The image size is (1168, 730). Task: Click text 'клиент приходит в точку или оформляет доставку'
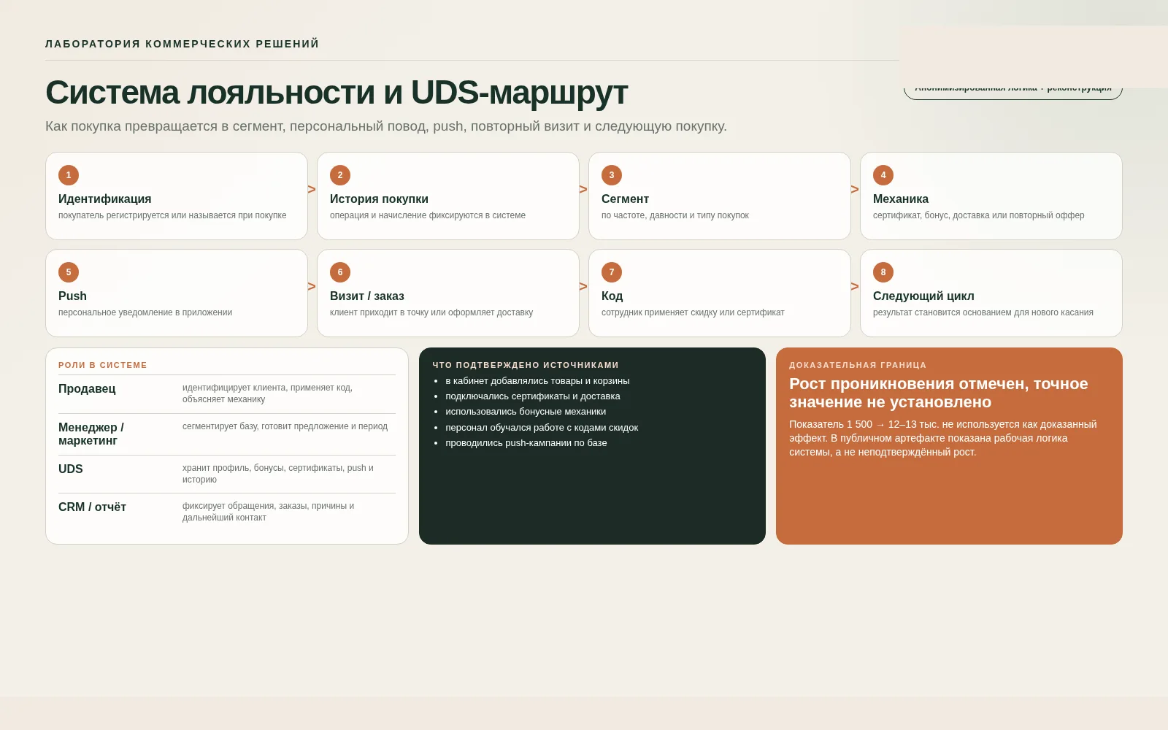(431, 312)
